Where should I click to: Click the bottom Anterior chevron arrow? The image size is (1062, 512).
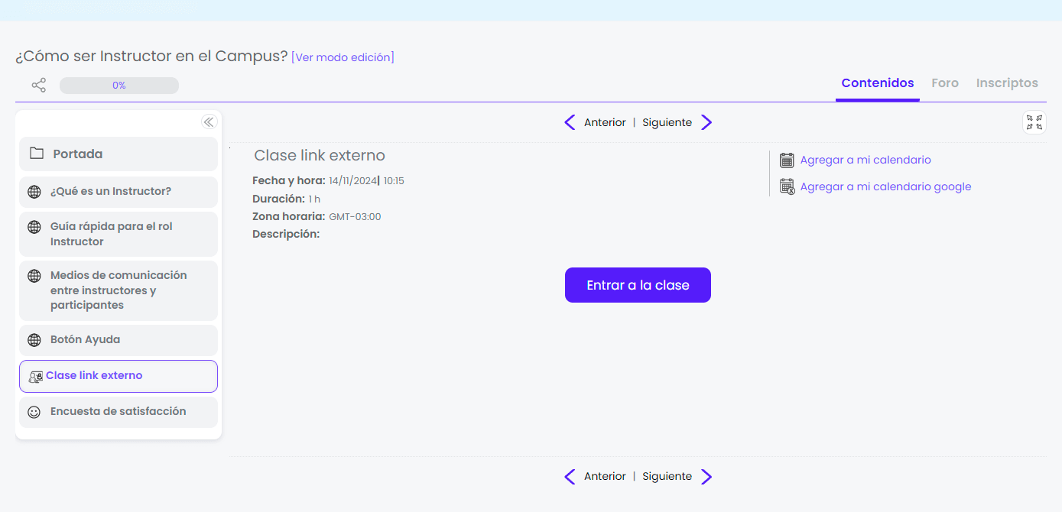pyautogui.click(x=570, y=477)
